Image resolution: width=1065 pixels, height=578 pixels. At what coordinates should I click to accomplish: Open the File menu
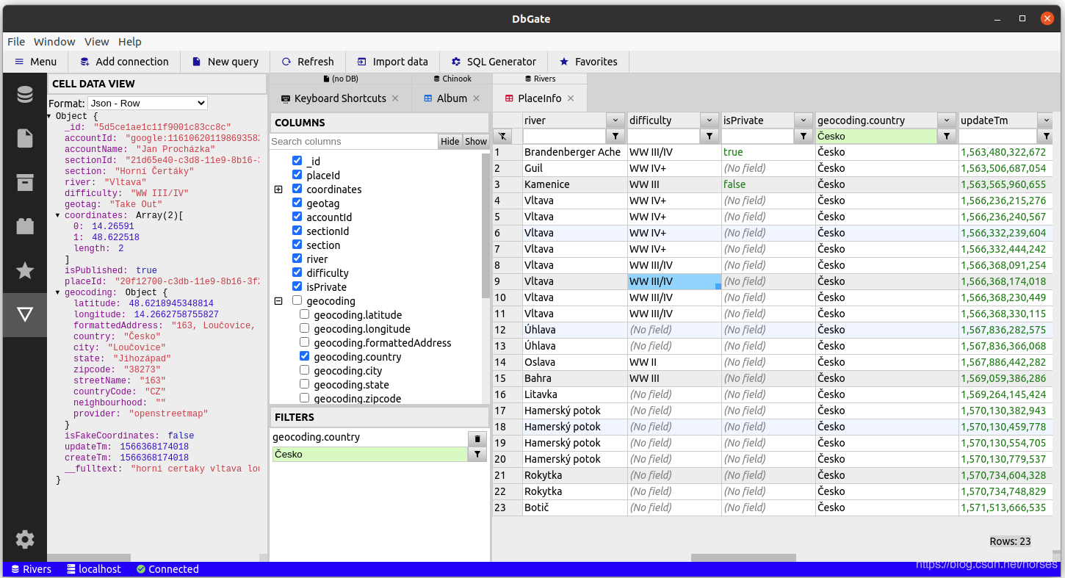(x=16, y=42)
